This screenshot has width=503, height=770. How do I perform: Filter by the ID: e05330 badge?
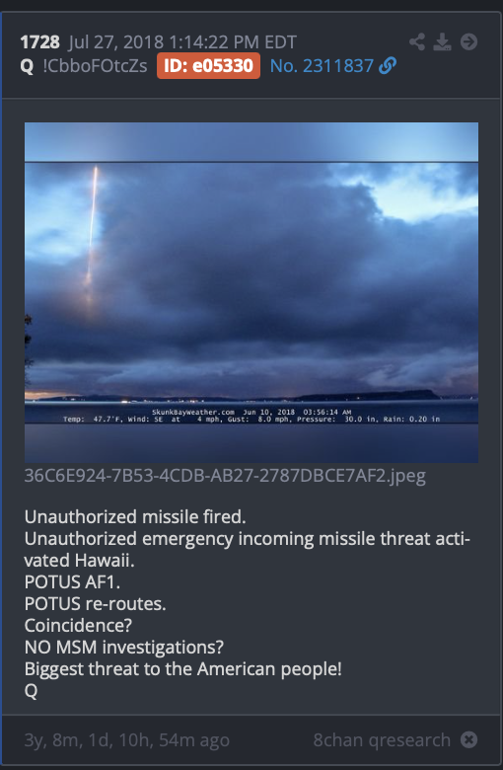(208, 66)
